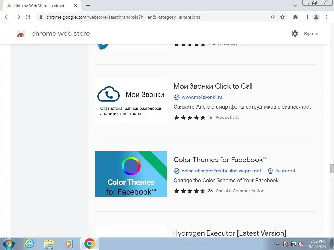Open the Extensions puzzle menu
The height and width of the screenshot is (250, 334).
[296, 17]
